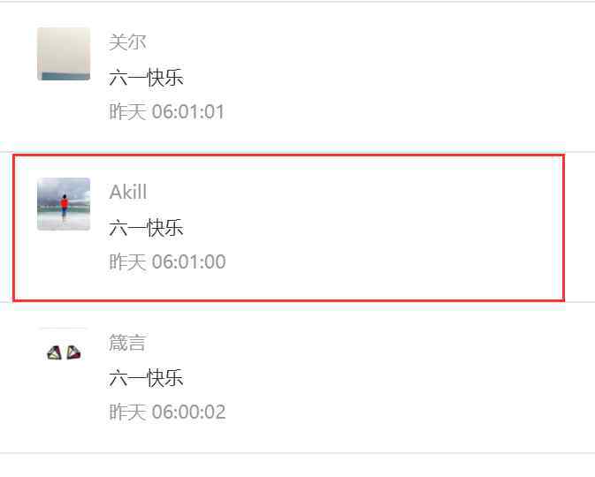This screenshot has height=477, width=595.
Task: Click the red-shirted figure in Akill's avatar
Action: pos(65,207)
